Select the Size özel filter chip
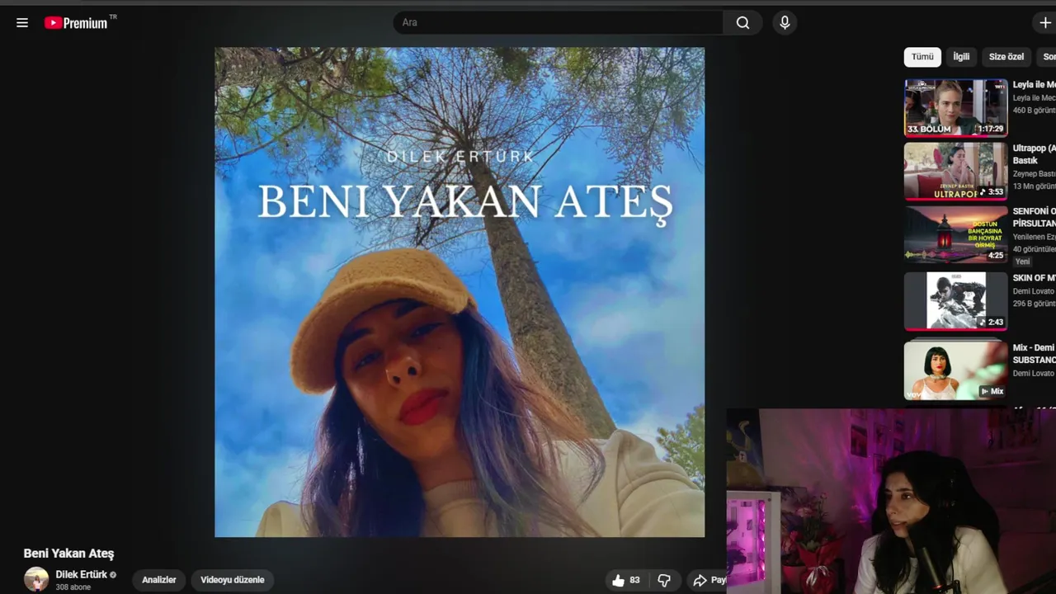Image resolution: width=1056 pixels, height=594 pixels. pyautogui.click(x=1006, y=57)
